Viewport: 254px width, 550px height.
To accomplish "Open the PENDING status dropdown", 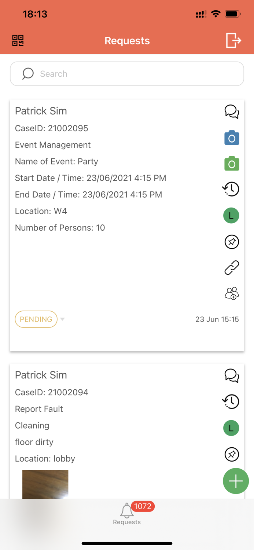I will (62, 319).
